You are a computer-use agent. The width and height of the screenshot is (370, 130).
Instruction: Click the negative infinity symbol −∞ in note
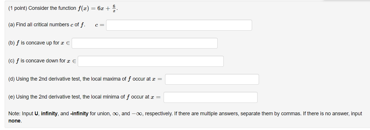tap(137, 114)
